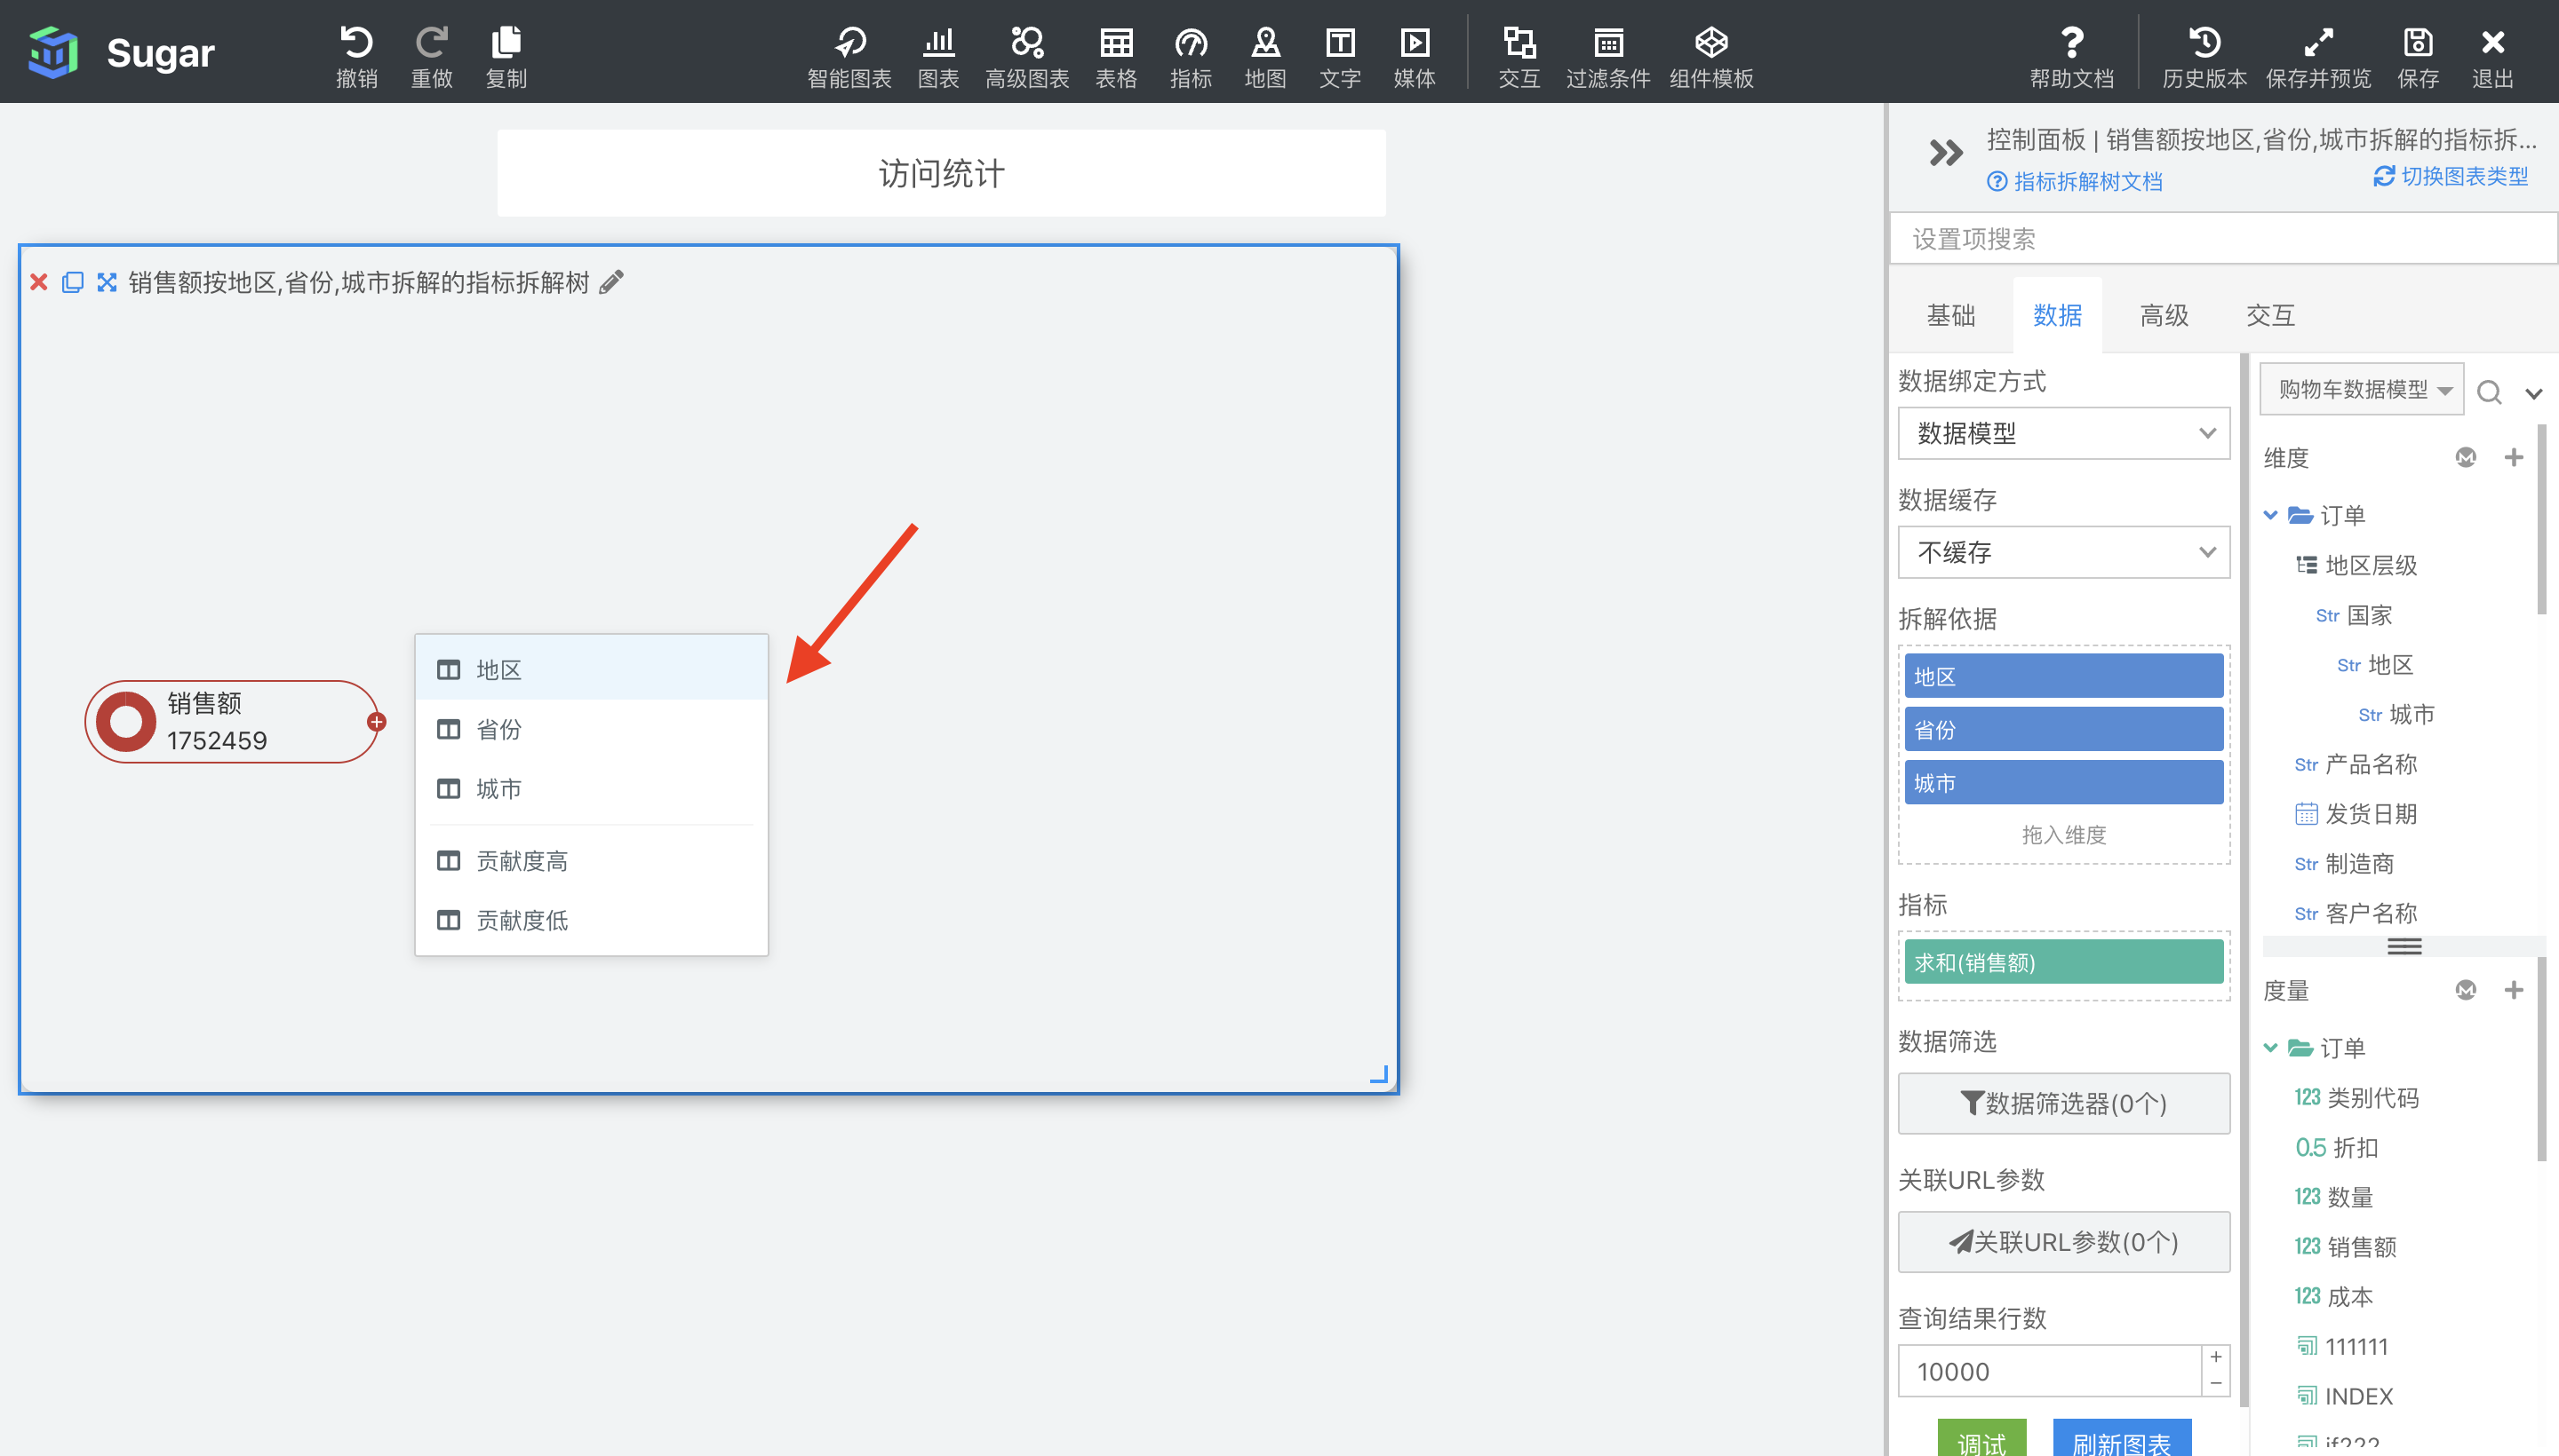Edit the chart title with the pencil icon
Viewport: 2559px width, 1456px height.
tap(610, 282)
